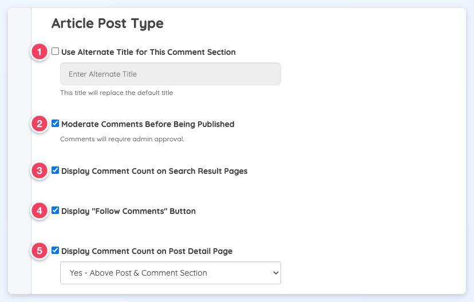Click the Article Post Type heading

(x=107, y=23)
